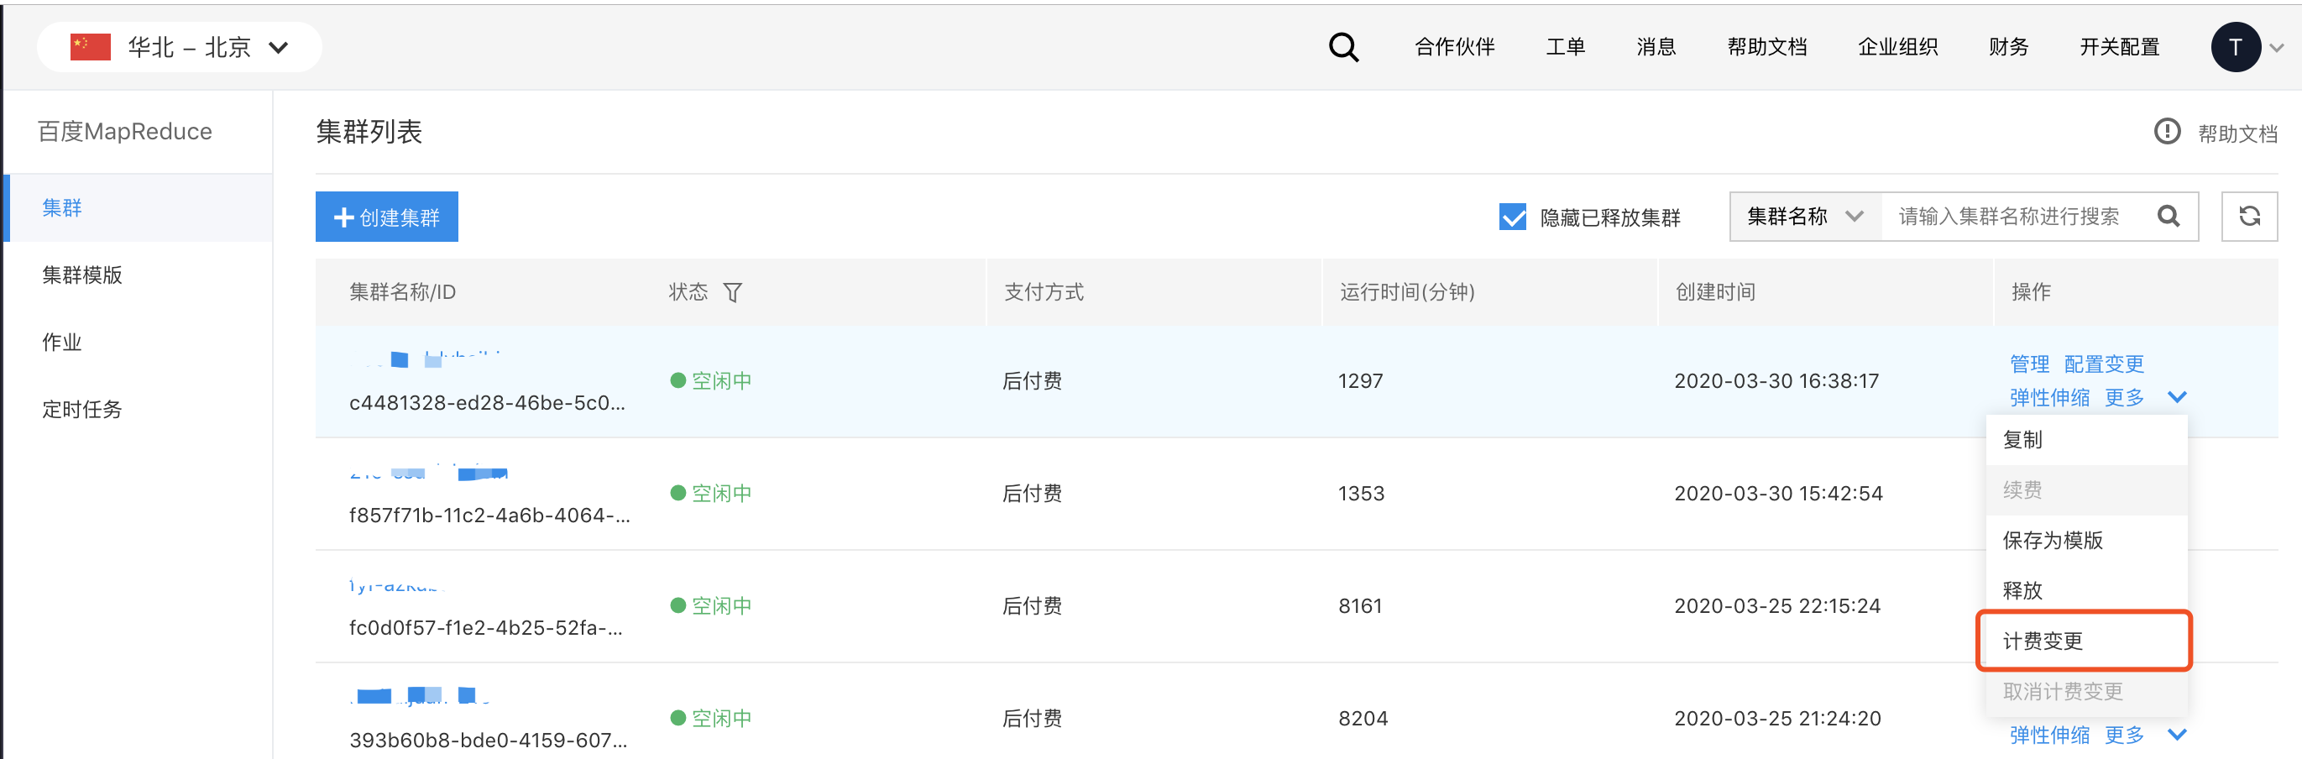Toggle the 隐藏已释放集群 checkbox
The height and width of the screenshot is (759, 2302).
click(x=1512, y=217)
